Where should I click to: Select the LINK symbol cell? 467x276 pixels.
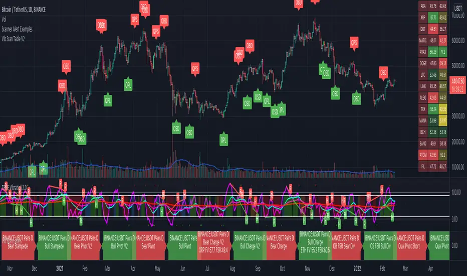(423, 86)
